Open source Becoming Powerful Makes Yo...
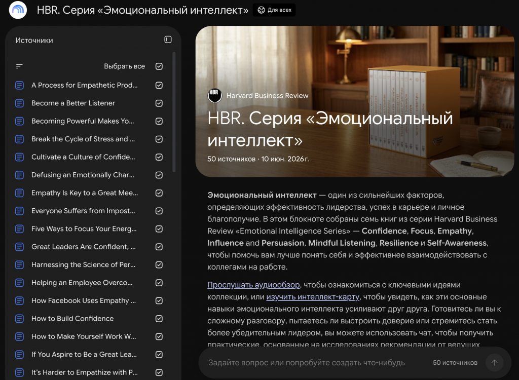 click(83, 121)
